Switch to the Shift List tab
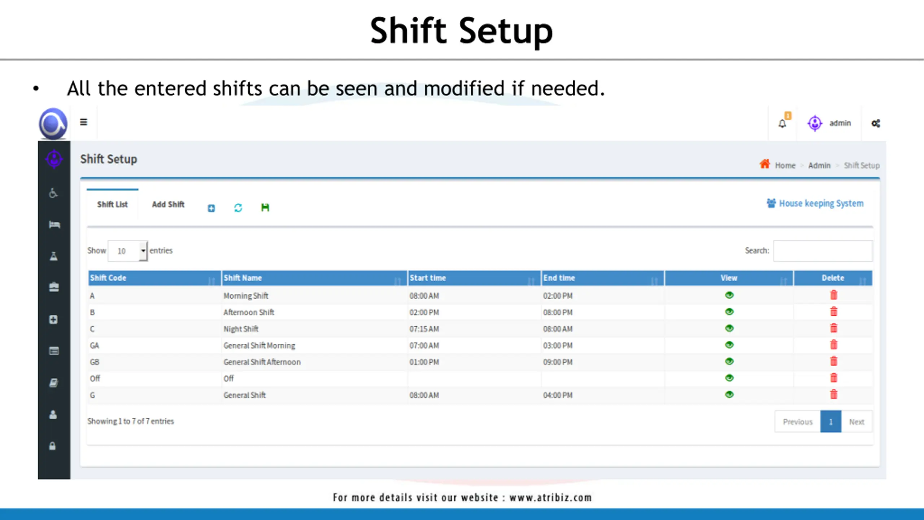 click(112, 204)
